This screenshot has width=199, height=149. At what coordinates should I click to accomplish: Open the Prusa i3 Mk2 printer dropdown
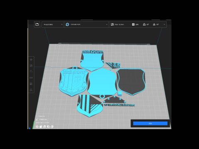pos(53,24)
